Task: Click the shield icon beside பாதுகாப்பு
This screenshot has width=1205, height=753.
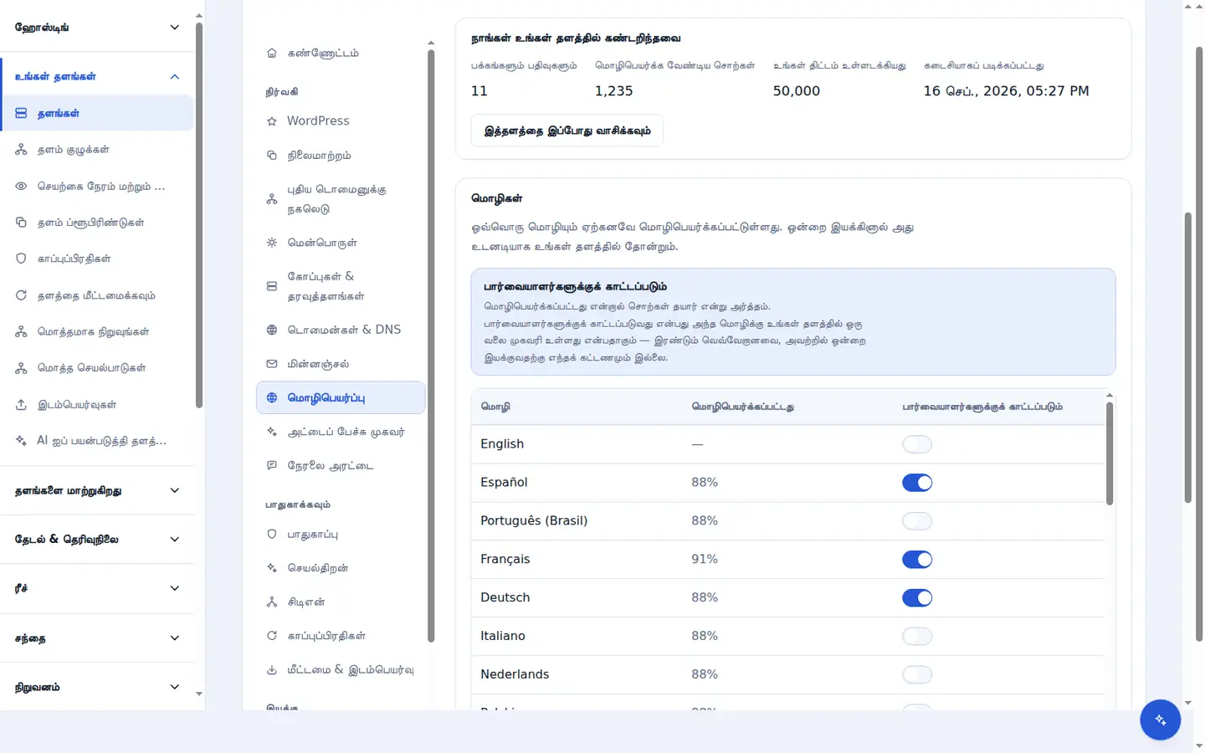Action: tap(272, 534)
